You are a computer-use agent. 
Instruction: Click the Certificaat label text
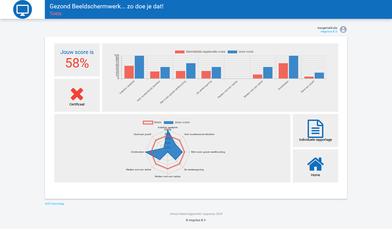(77, 105)
